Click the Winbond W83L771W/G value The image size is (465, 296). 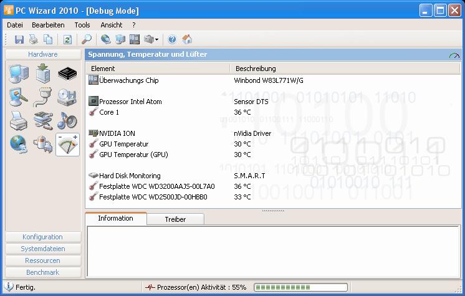pyautogui.click(x=269, y=80)
